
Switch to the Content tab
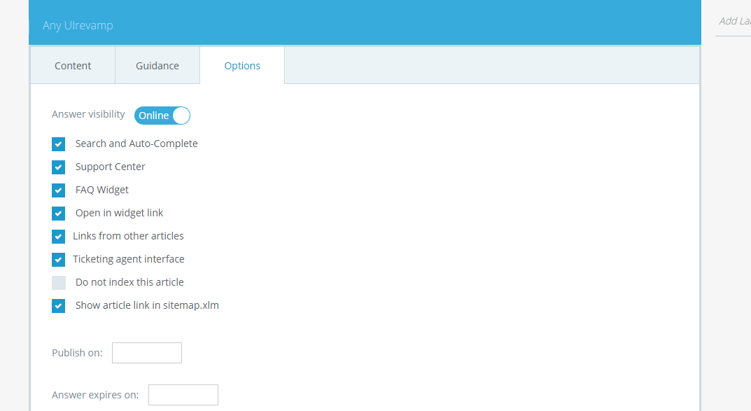coord(73,66)
